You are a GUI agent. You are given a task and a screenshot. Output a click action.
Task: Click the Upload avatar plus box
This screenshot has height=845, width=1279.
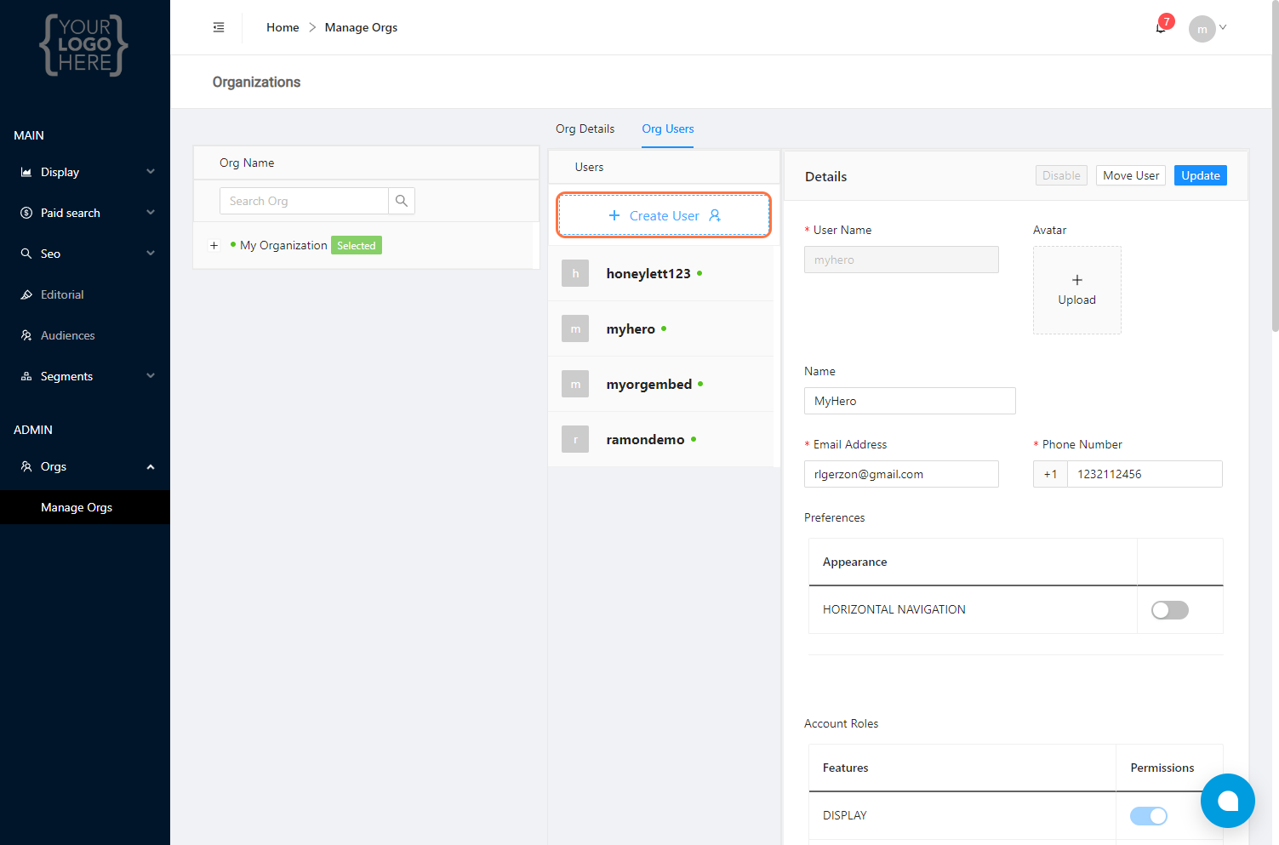tap(1076, 290)
